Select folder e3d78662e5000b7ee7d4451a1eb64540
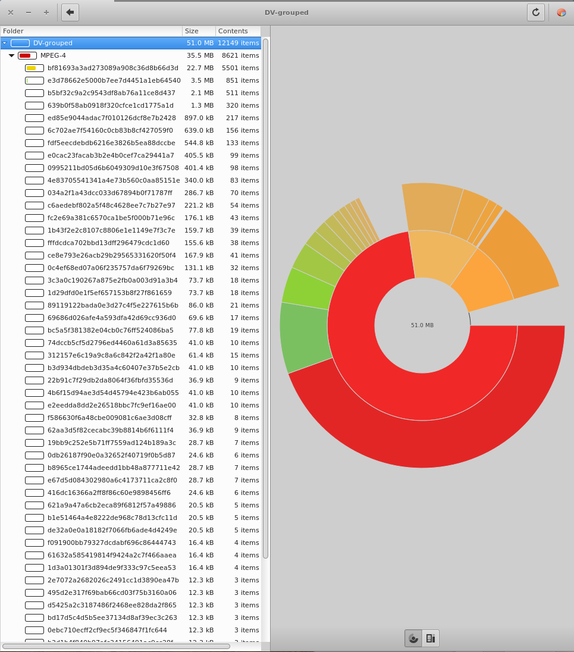The width and height of the screenshot is (574, 652). (114, 80)
